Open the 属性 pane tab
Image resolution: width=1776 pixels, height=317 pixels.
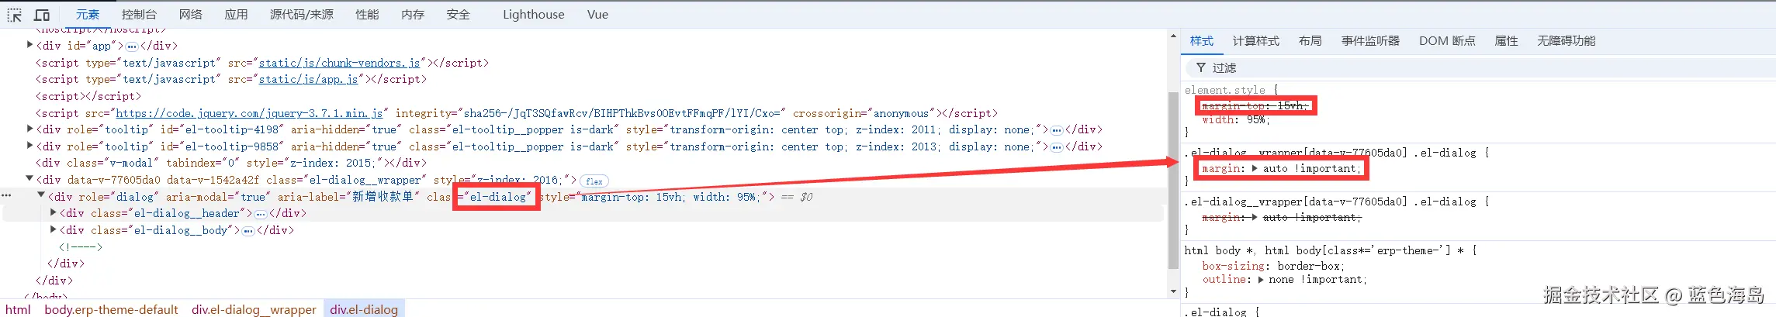[1506, 41]
